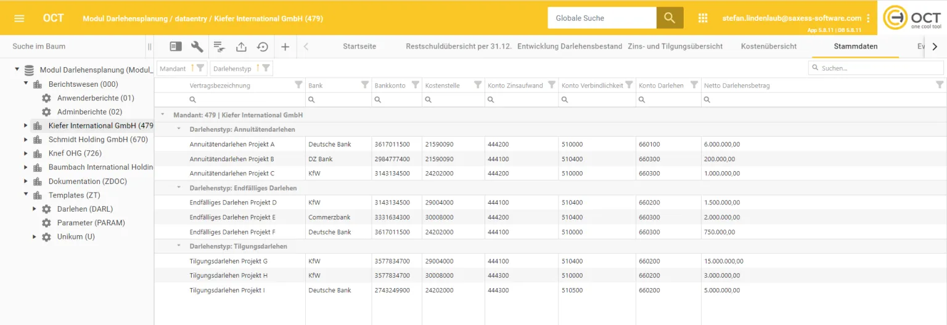Collapse the Templates (ZT) tree node
This screenshot has height=325, width=947.
(x=26, y=195)
